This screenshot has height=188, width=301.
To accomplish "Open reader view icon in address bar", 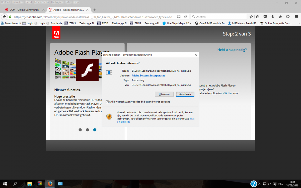I will (179, 17).
